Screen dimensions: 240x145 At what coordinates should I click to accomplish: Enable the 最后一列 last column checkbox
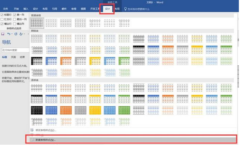[15, 19]
